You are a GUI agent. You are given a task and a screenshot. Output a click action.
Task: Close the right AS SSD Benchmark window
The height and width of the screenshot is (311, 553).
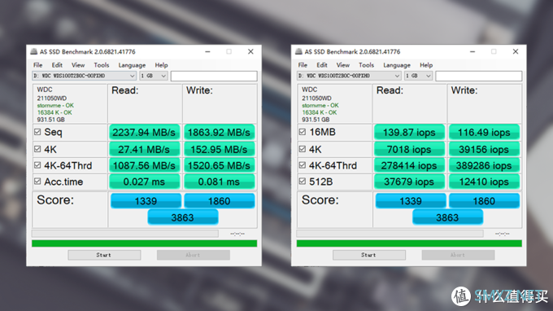coord(516,52)
